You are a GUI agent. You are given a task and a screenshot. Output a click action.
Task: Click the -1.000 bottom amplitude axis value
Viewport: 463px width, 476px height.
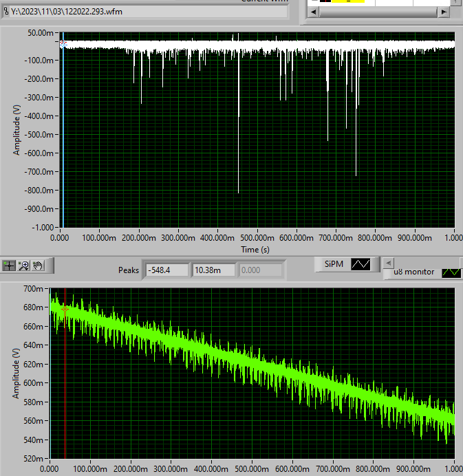43,228
